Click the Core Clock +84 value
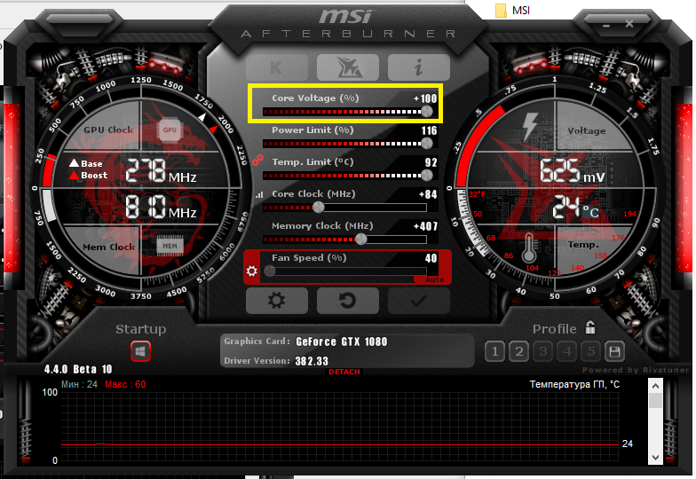The height and width of the screenshot is (479, 696). pyautogui.click(x=428, y=194)
